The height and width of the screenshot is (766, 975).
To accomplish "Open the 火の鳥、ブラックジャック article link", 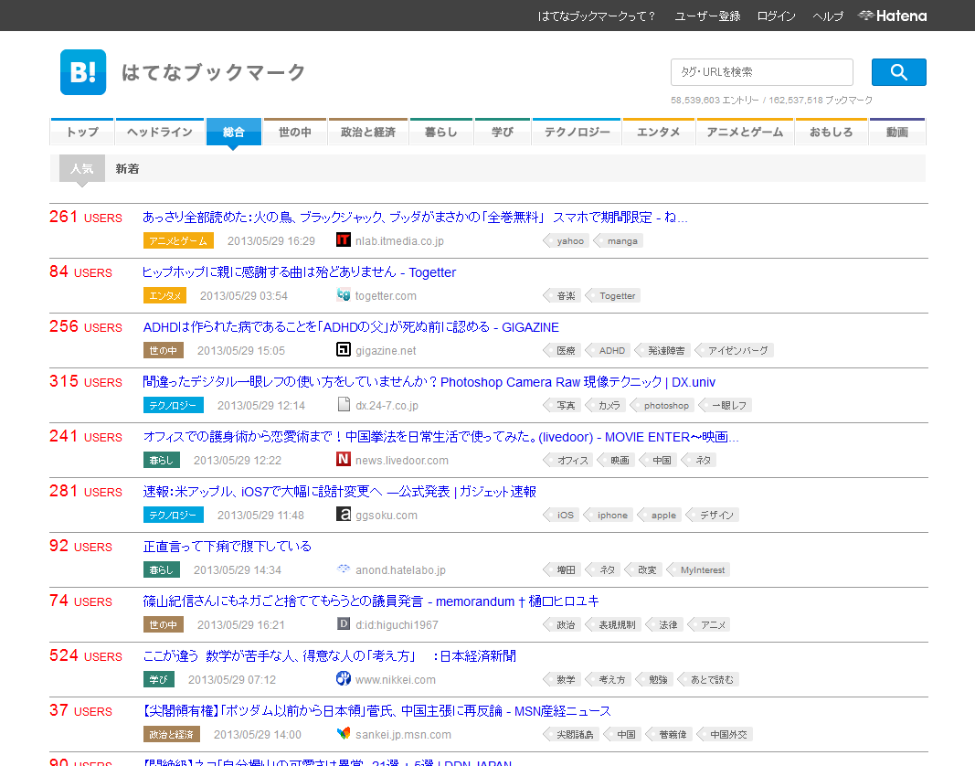I will pos(416,218).
